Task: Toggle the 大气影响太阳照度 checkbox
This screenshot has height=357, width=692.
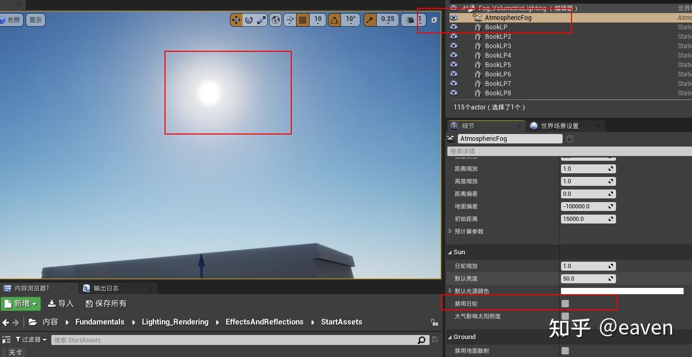Action: tap(565, 316)
